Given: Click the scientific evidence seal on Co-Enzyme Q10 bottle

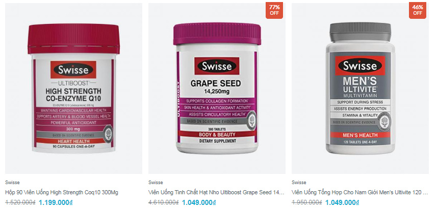Looking at the screenshot, I should [x=108, y=134].
